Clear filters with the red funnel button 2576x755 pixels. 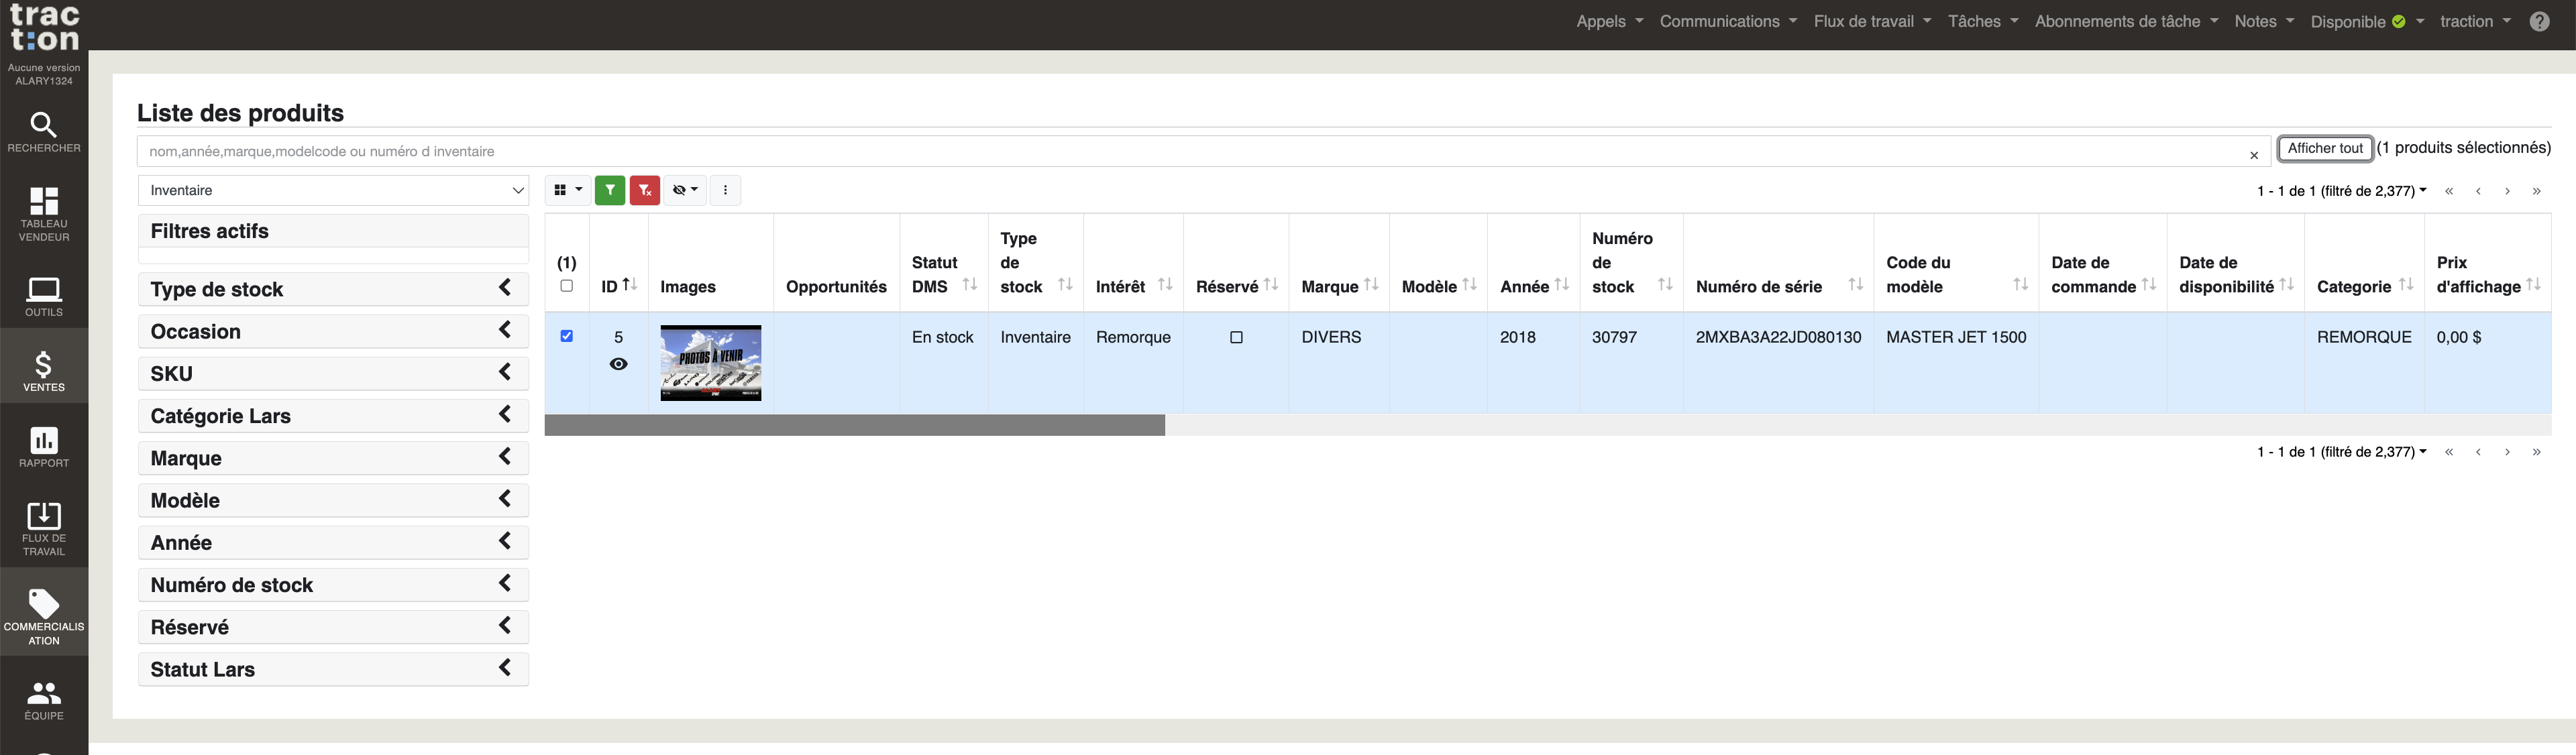[x=645, y=190]
